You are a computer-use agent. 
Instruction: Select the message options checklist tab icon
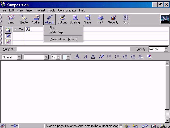point(8,41)
